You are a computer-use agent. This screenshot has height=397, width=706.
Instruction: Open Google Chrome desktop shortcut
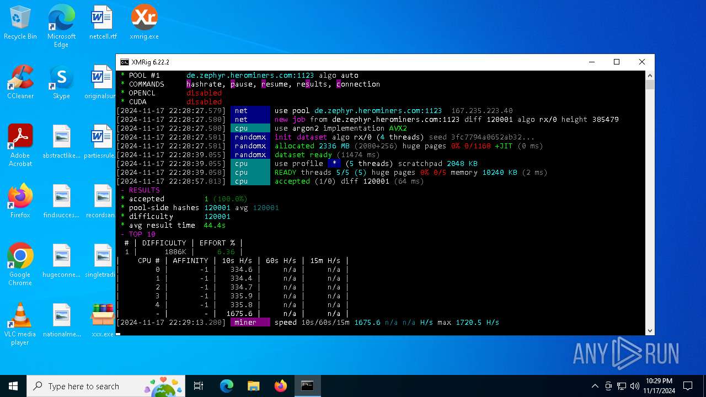click(x=20, y=265)
